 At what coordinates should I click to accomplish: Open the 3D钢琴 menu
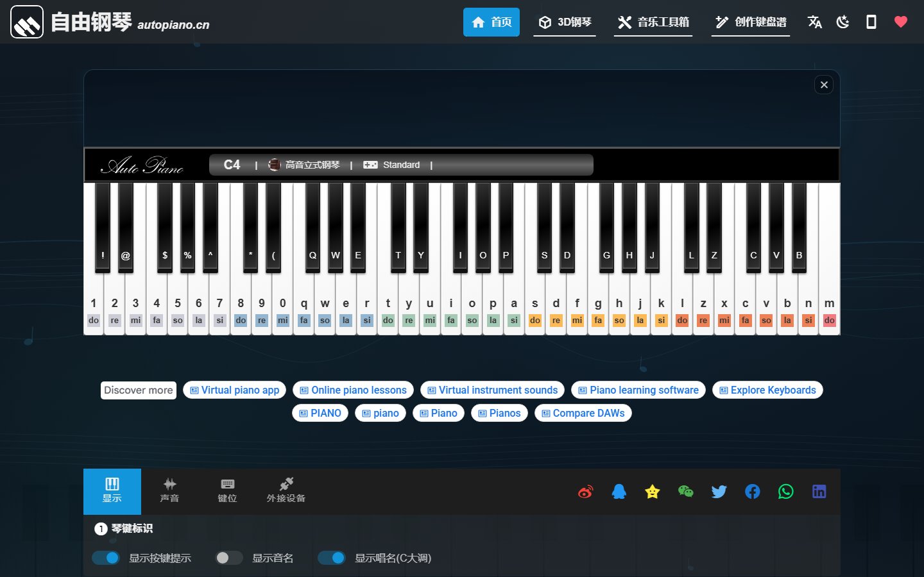pyautogui.click(x=565, y=22)
